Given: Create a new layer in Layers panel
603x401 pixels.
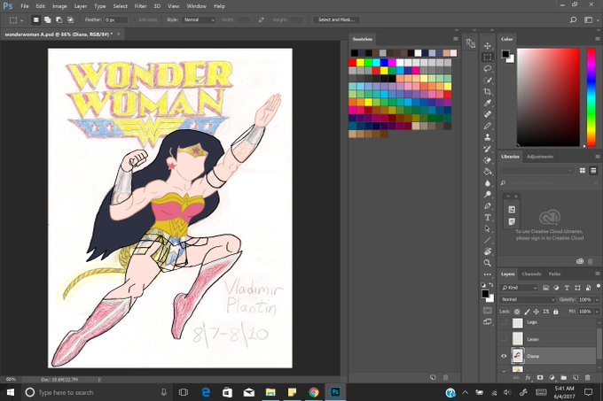Looking at the screenshot, I should point(576,378).
